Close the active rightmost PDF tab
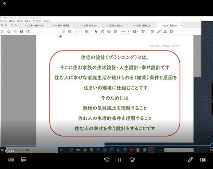Viewport: 213px width, 169px height. tap(181, 25)
